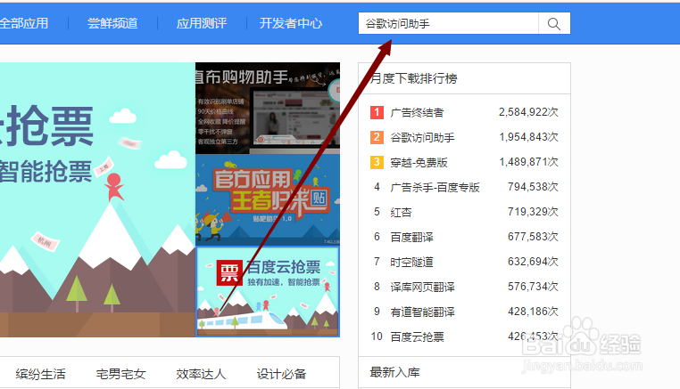Viewport: 680px width, 389px height.
Task: Click the download count 428,186次
Action: 533,312
